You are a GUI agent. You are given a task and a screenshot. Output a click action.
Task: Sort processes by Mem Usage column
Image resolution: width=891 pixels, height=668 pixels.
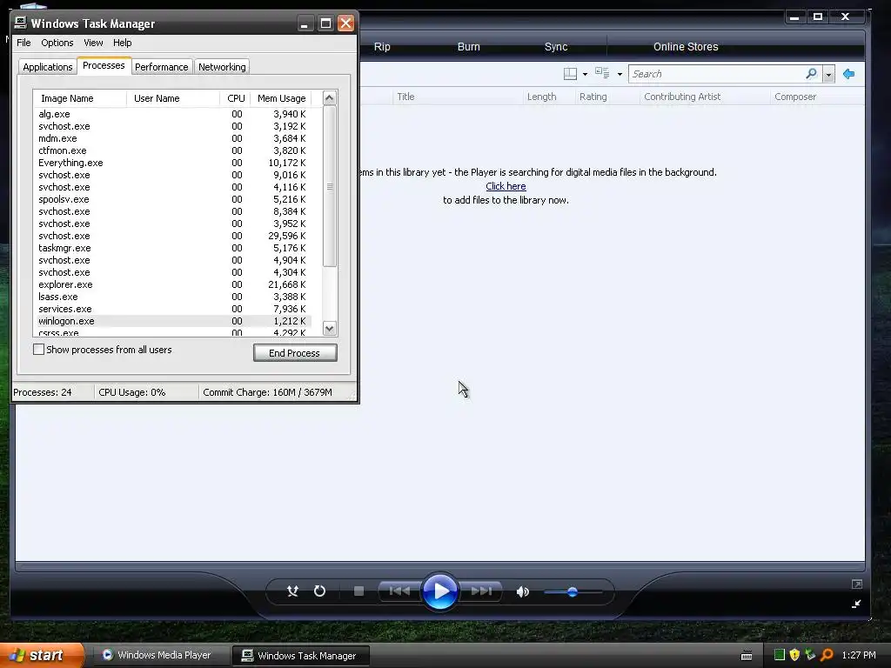click(x=281, y=98)
